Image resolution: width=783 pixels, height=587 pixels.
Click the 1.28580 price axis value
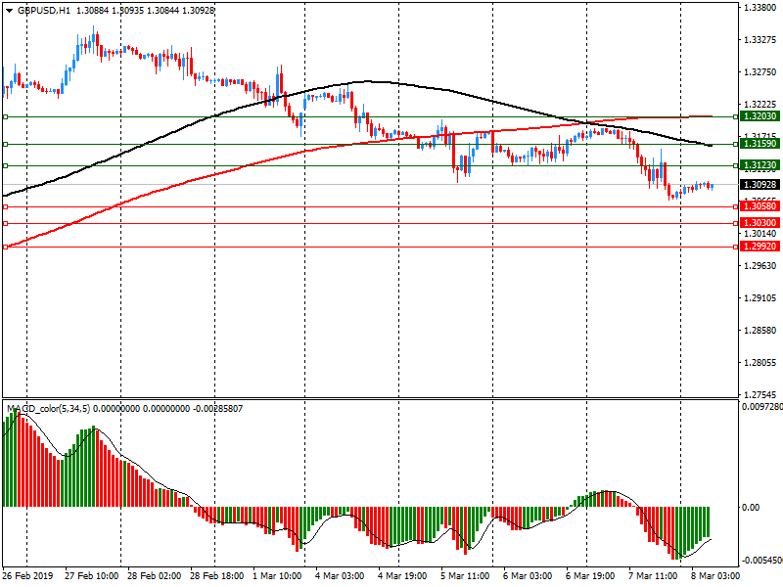[760, 331]
